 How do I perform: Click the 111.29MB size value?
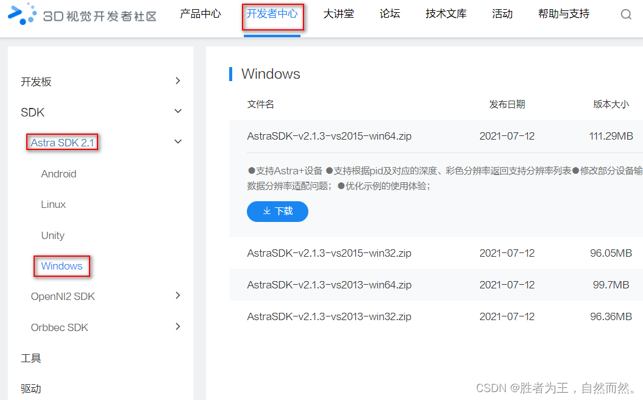click(611, 136)
